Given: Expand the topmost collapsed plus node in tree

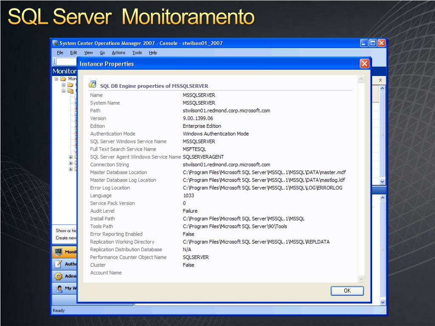Looking at the screenshot, I should [x=71, y=157].
